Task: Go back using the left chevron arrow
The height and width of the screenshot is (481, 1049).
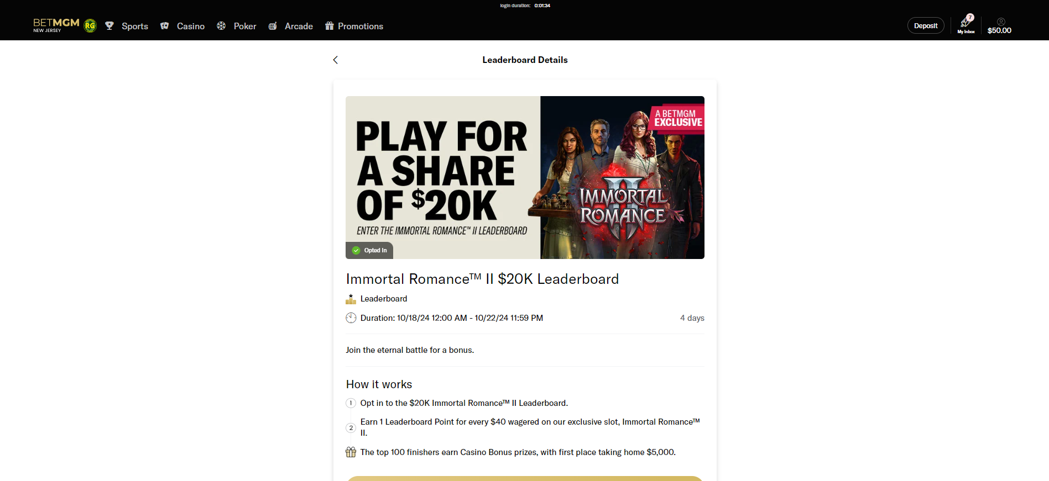Action: (335, 60)
